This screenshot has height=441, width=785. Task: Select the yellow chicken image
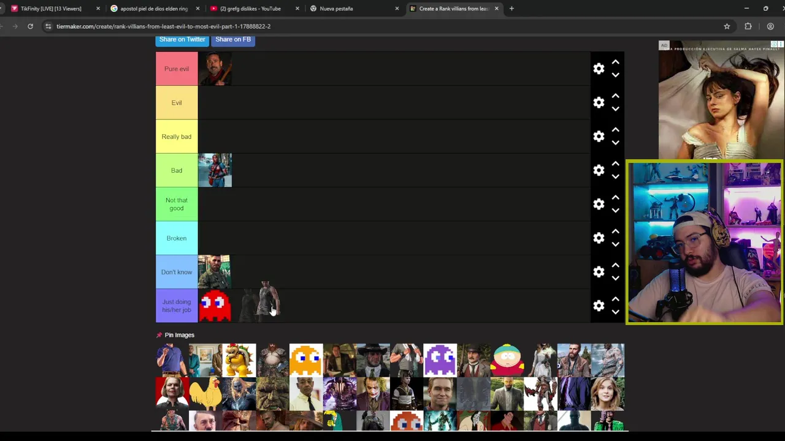click(x=205, y=394)
